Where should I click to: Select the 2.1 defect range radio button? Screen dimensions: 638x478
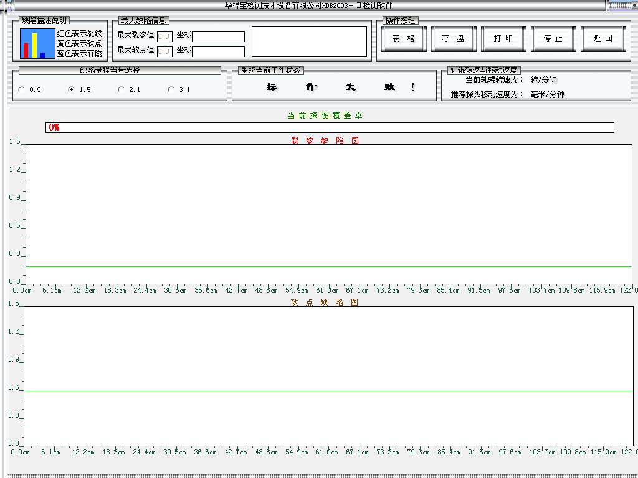[121, 89]
